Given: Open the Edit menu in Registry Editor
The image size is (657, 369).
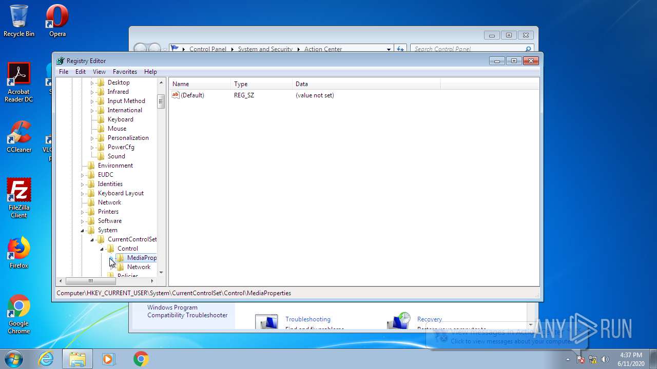Looking at the screenshot, I should coord(81,72).
